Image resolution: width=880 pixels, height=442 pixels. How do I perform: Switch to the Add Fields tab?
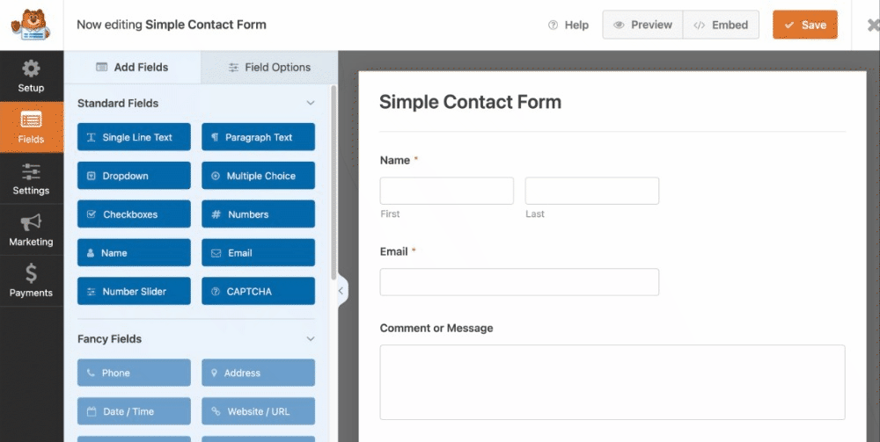[133, 68]
